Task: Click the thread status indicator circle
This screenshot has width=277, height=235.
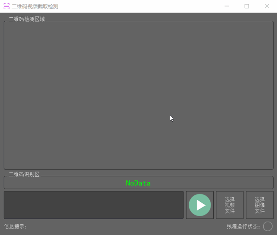Action: click(268, 226)
